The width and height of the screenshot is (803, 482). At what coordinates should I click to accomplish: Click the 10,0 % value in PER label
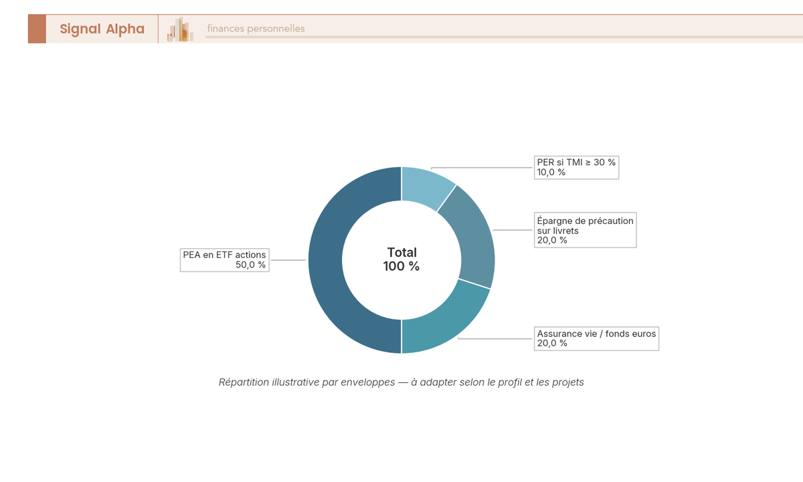point(551,172)
